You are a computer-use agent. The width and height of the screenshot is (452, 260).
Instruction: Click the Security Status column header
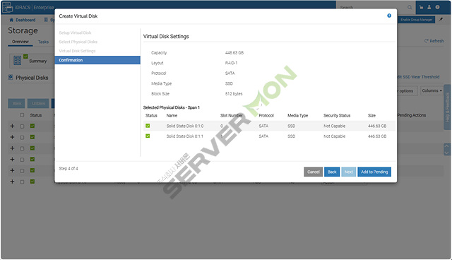tap(337, 115)
